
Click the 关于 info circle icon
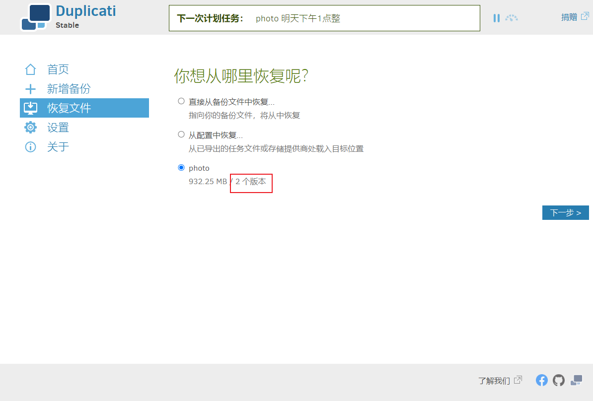click(x=30, y=146)
